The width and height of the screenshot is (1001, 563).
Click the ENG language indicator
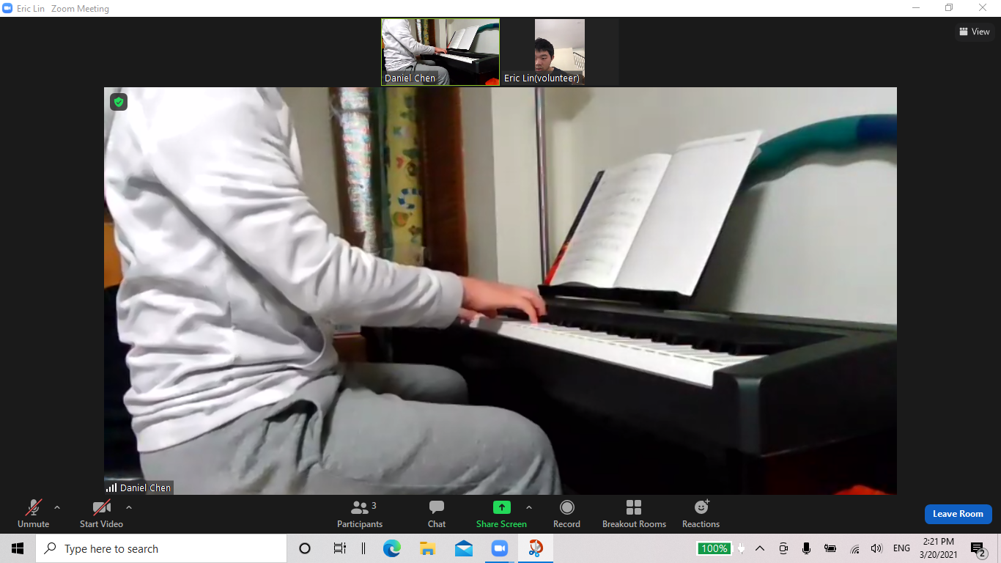901,548
